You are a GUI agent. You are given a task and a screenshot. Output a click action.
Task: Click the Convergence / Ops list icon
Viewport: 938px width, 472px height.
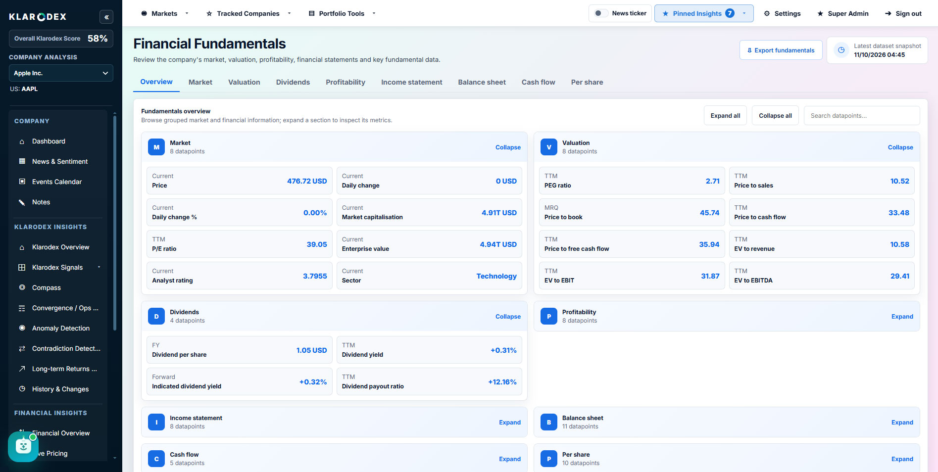pos(22,308)
